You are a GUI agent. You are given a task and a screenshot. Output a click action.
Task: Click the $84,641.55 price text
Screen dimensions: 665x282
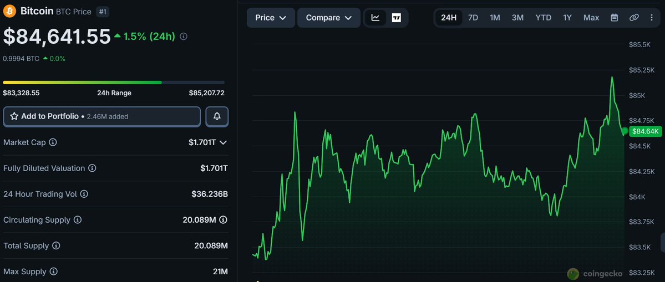pyautogui.click(x=57, y=37)
